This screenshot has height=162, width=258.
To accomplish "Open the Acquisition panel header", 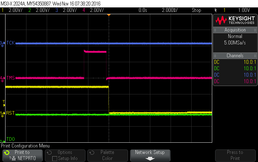I will (235, 30).
